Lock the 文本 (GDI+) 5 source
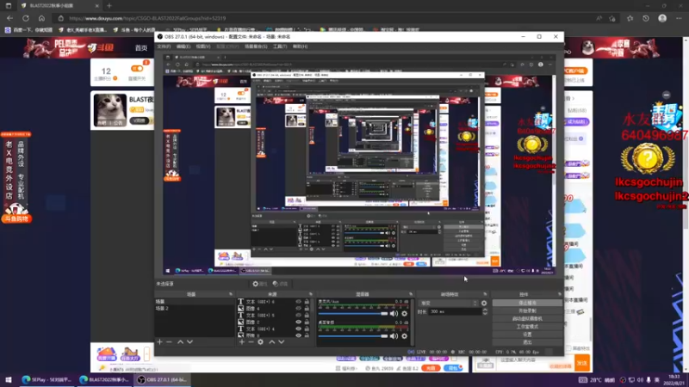689x387 pixels. tap(307, 315)
